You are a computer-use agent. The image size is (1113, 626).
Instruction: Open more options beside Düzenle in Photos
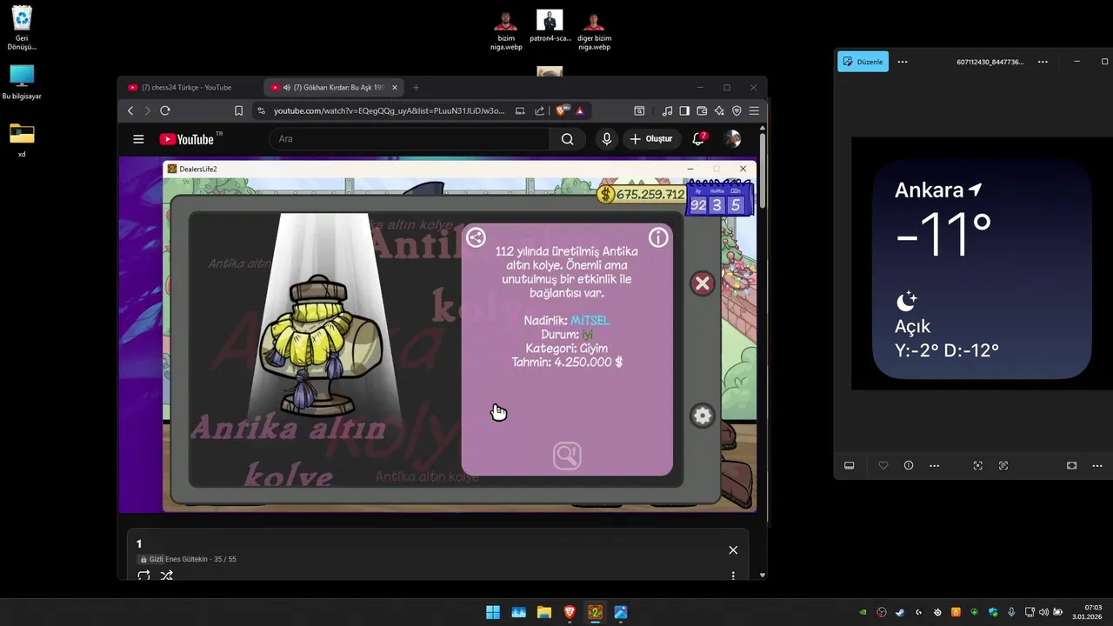[903, 62]
